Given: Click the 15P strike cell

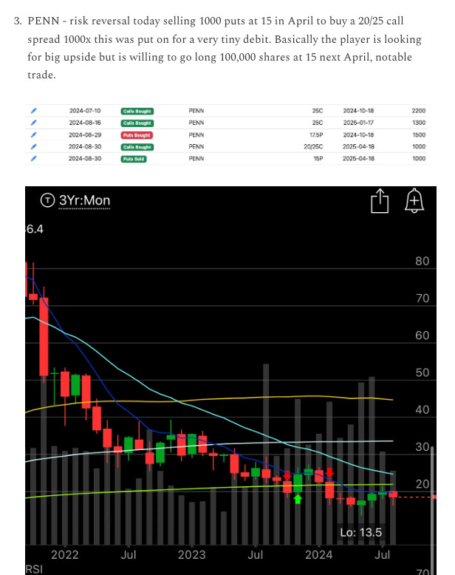Looking at the screenshot, I should point(318,158).
